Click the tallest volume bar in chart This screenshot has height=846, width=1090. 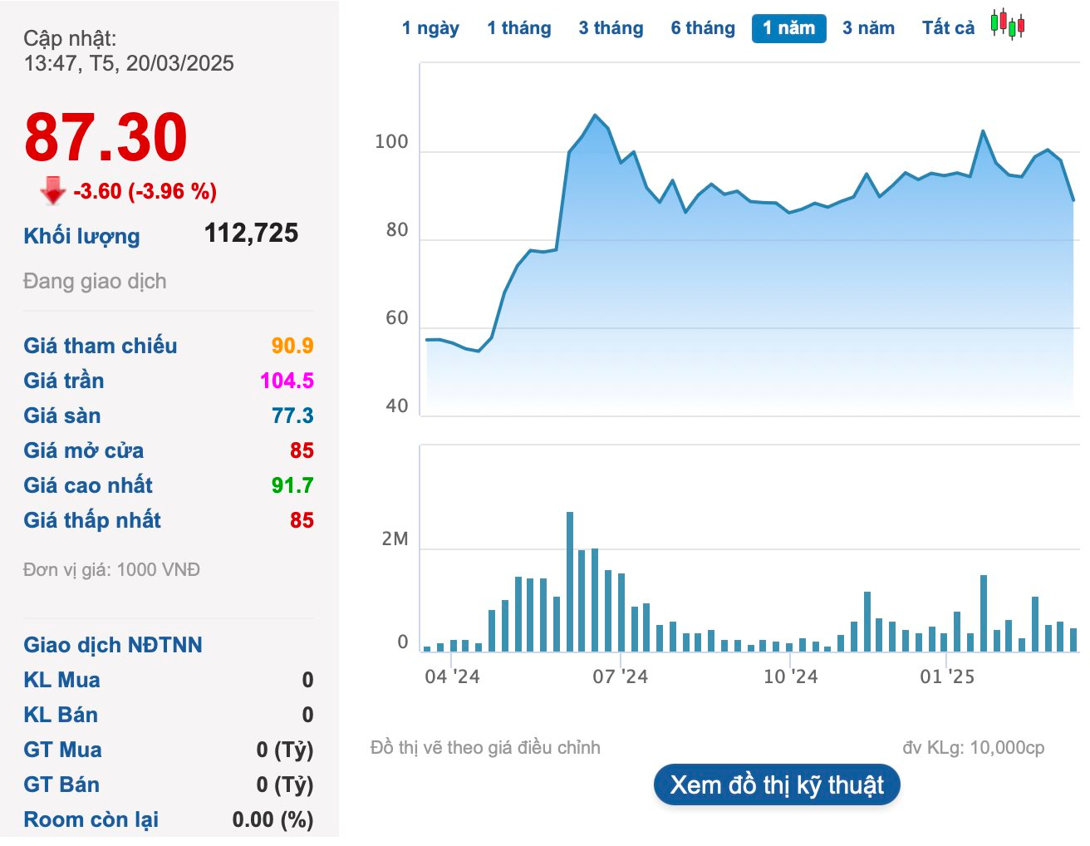coord(570,582)
